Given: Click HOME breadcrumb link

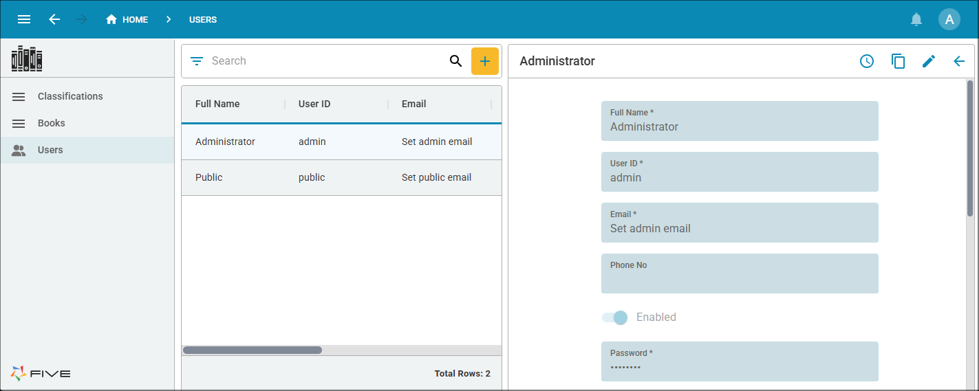Looking at the screenshot, I should point(135,20).
